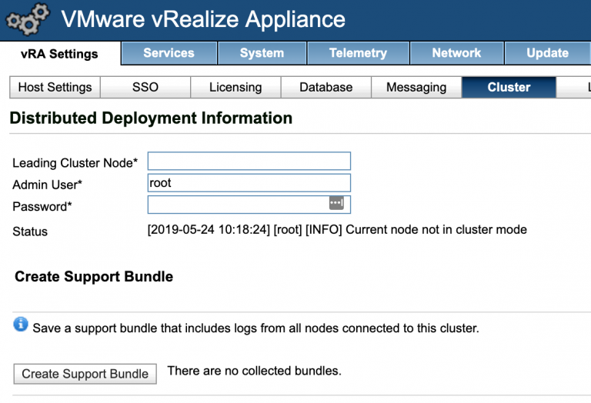Click the 'Distributed Deployment Information' heading

pos(151,118)
